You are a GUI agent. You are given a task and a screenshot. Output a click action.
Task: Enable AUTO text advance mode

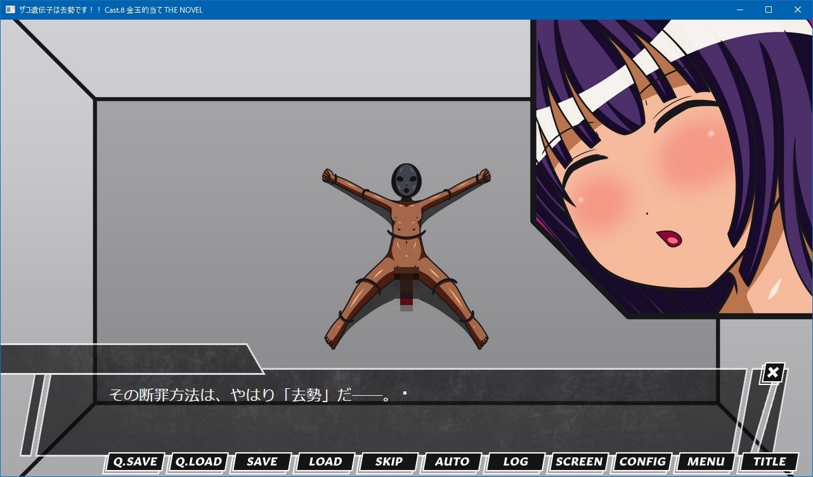(452, 462)
